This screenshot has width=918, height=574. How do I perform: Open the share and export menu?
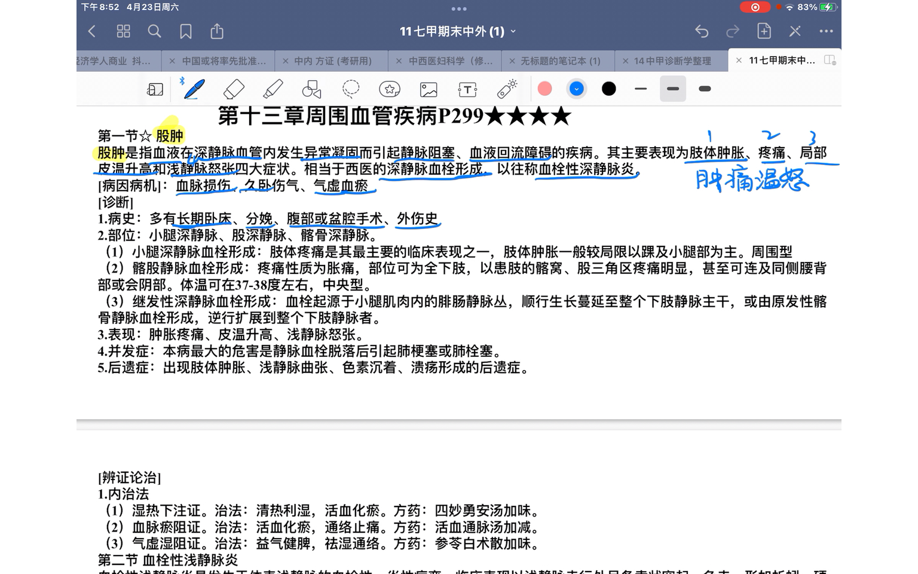coord(217,31)
